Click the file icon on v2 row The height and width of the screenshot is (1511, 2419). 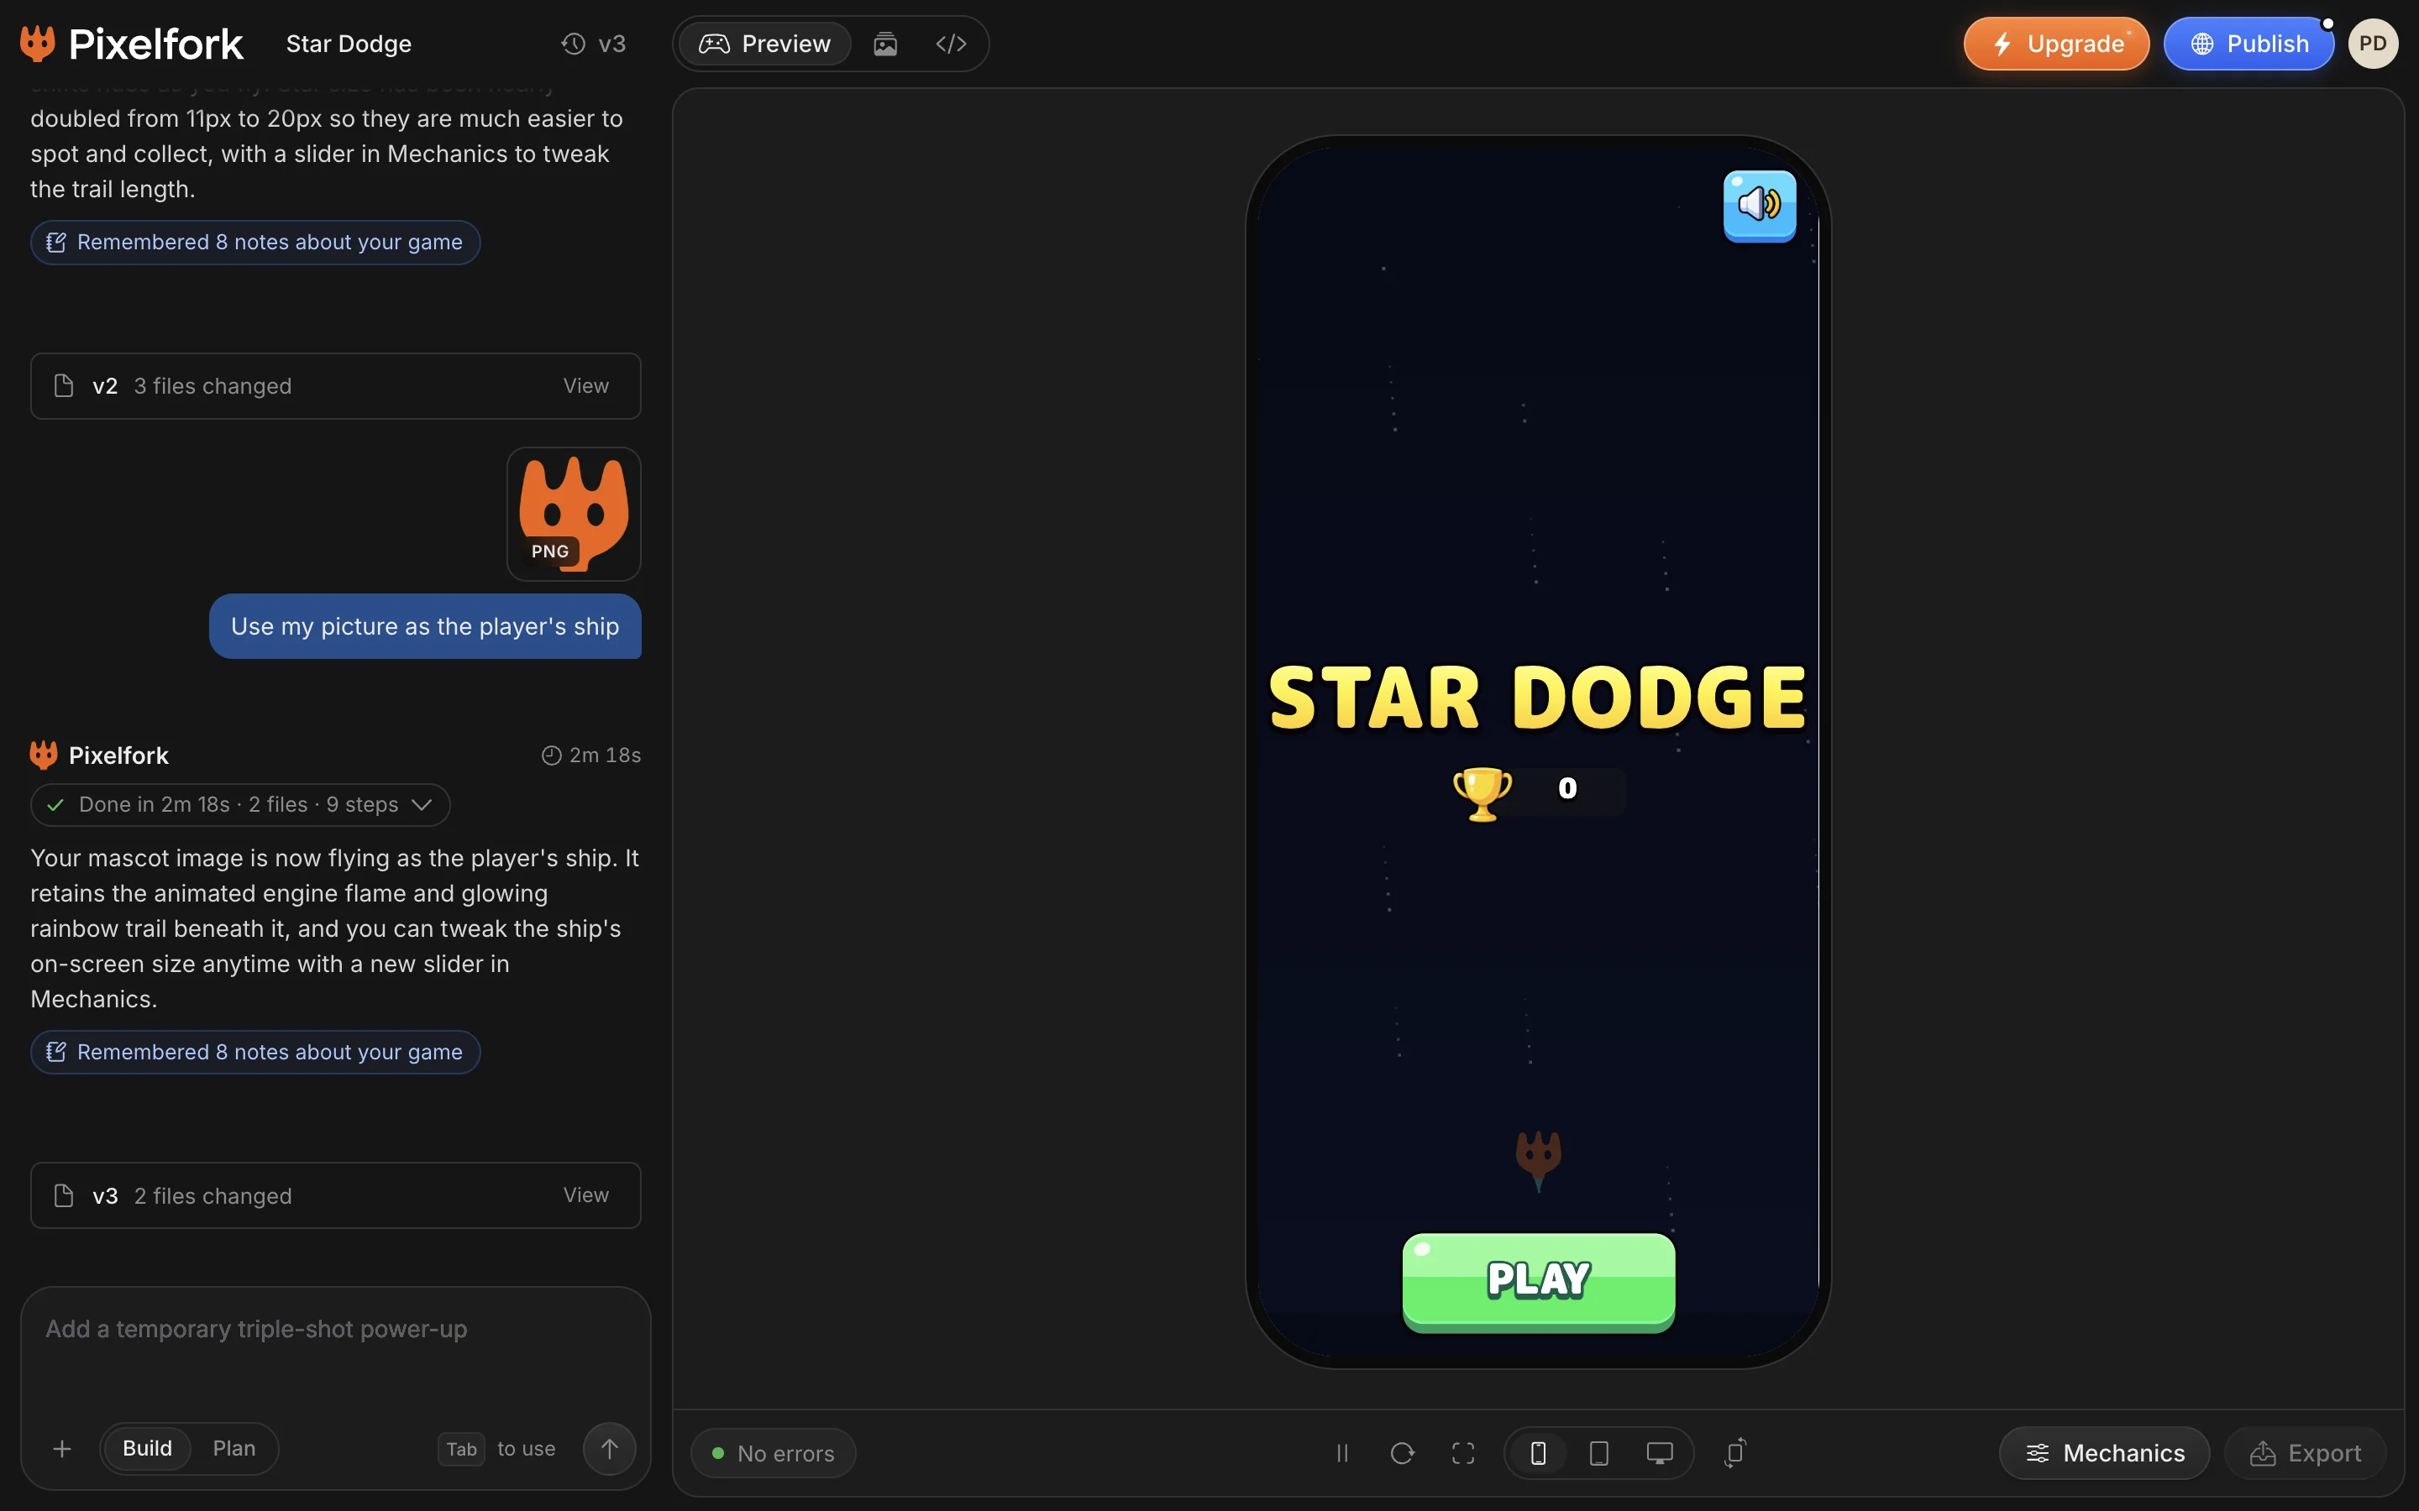tap(64, 386)
